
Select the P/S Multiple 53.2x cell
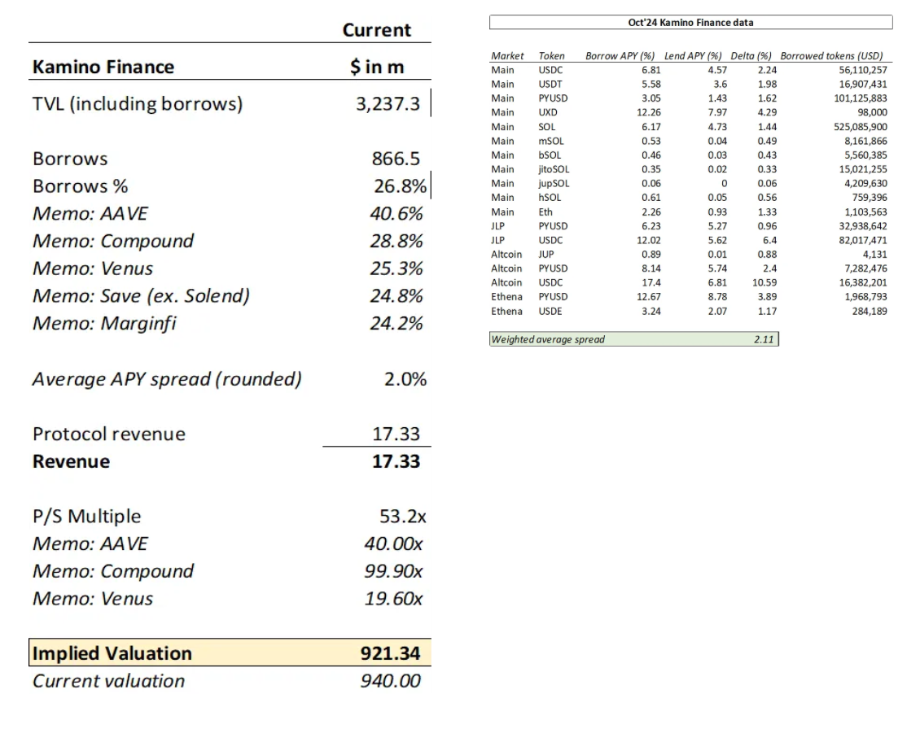[402, 516]
